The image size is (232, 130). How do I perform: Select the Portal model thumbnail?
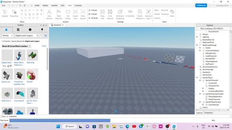32,74
